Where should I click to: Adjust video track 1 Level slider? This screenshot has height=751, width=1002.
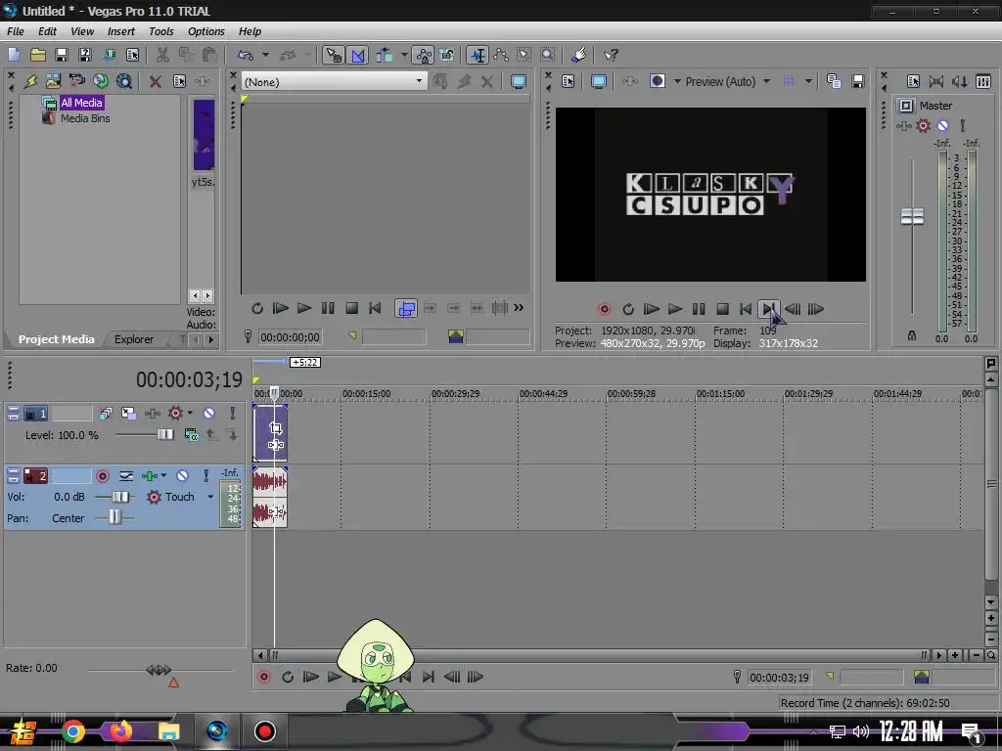165,434
